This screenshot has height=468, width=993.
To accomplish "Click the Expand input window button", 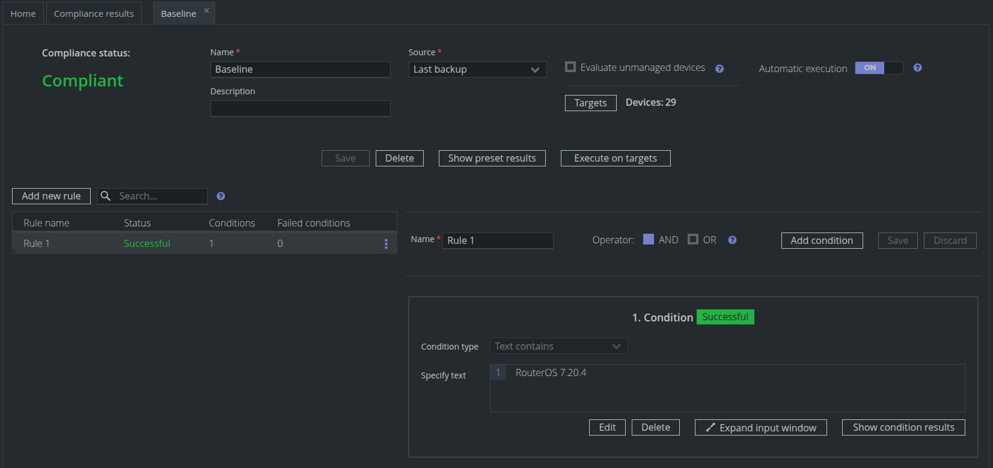I will (x=760, y=428).
